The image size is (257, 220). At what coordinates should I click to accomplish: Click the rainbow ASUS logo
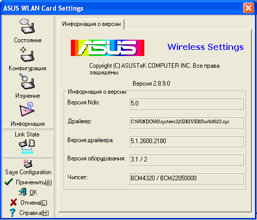108,48
